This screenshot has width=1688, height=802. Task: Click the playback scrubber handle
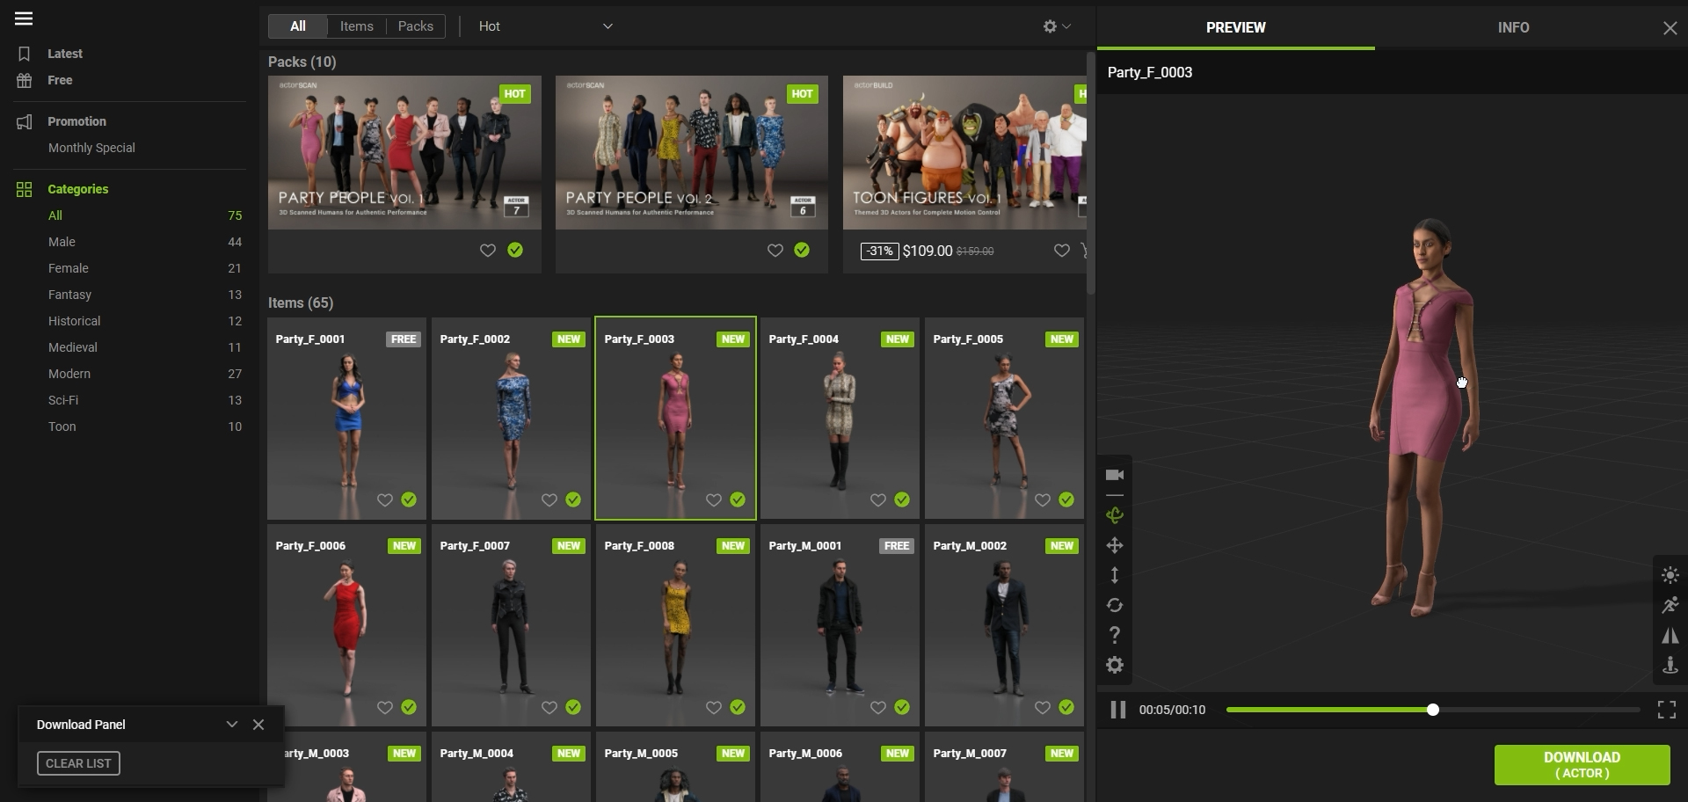(x=1433, y=710)
